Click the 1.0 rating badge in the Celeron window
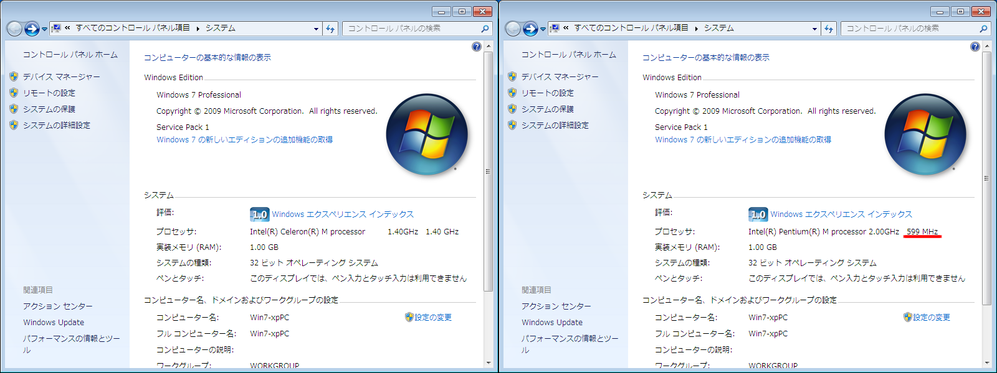Viewport: 997px width, 373px height. [x=259, y=214]
